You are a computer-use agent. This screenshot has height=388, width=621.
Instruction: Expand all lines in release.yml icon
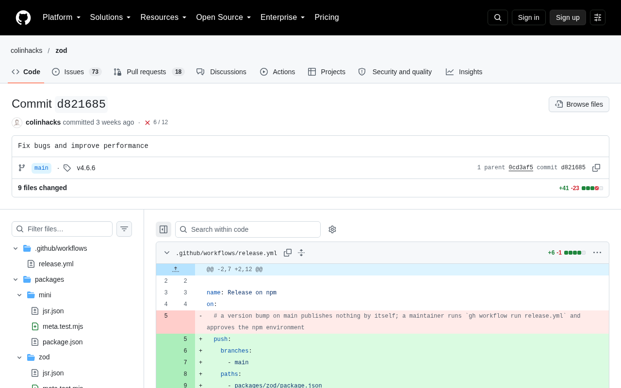coord(301,253)
